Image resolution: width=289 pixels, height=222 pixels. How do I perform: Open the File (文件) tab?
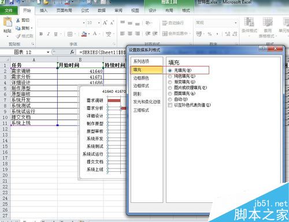coord(9,10)
